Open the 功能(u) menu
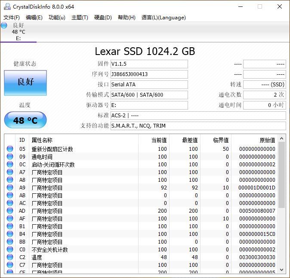The height and width of the screenshot is (278, 290). tap(57, 18)
